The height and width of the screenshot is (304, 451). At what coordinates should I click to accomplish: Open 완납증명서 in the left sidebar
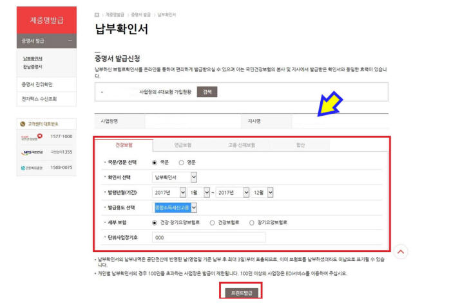coord(33,67)
